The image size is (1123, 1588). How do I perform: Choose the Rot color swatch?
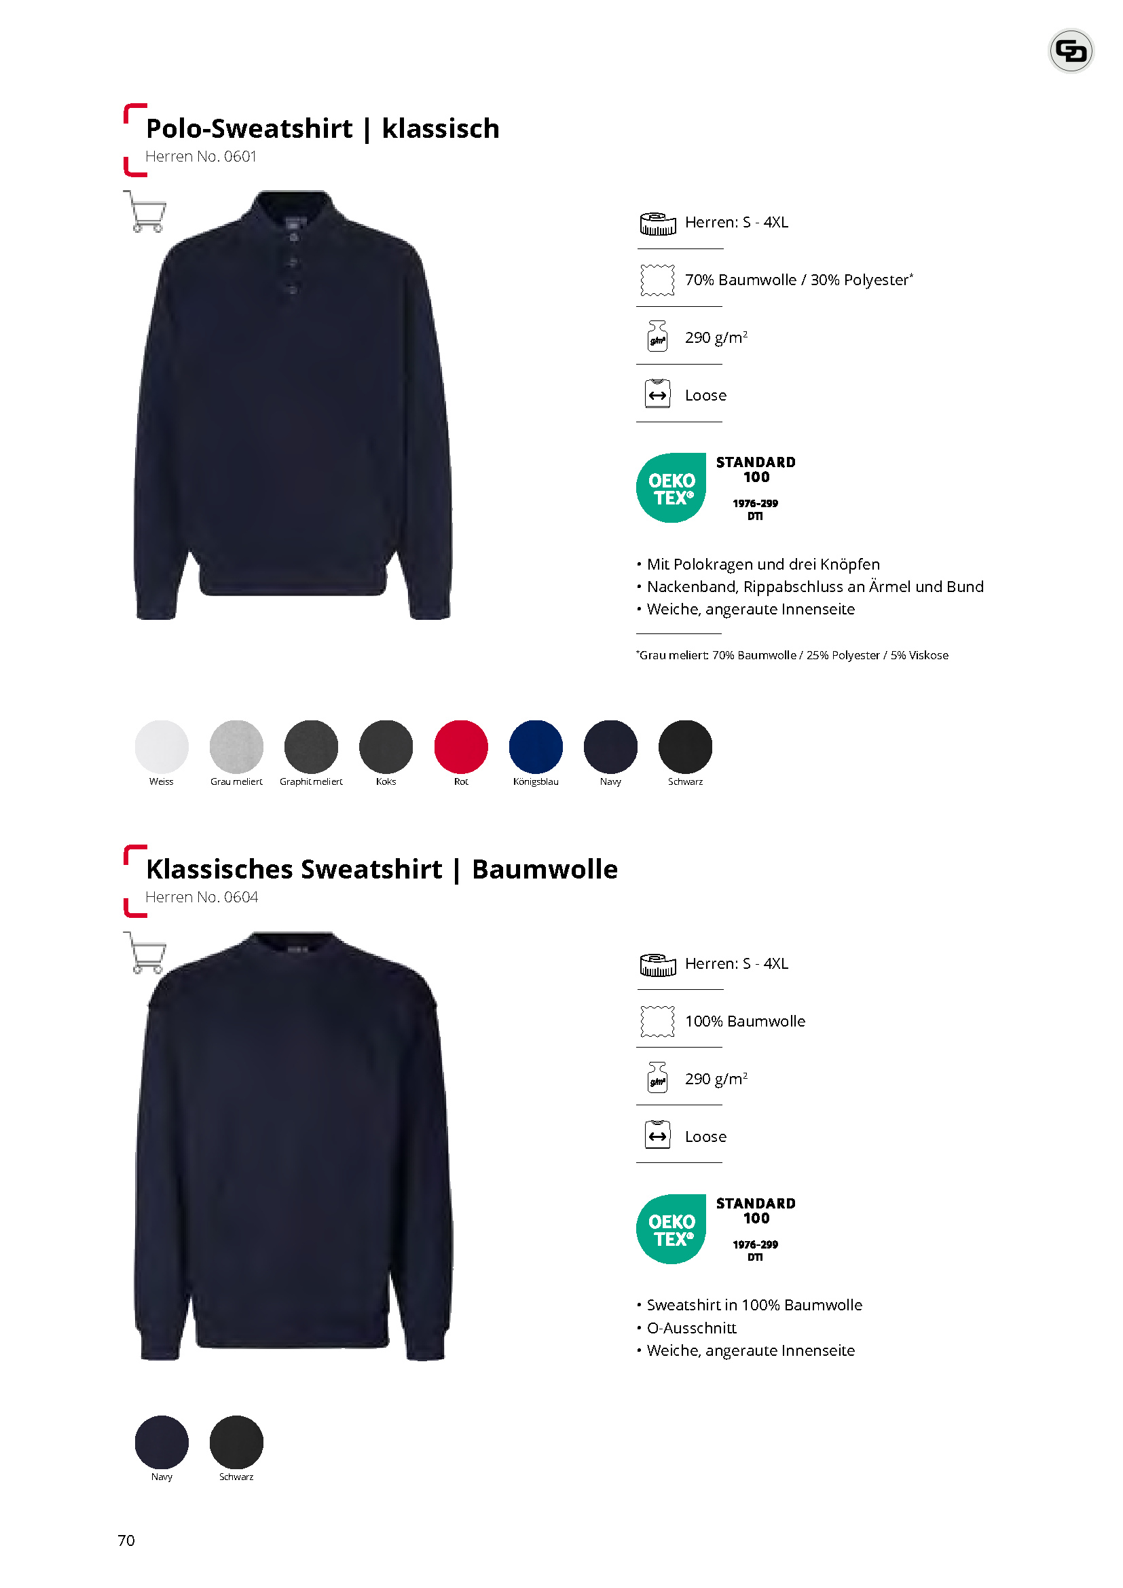[x=460, y=747]
